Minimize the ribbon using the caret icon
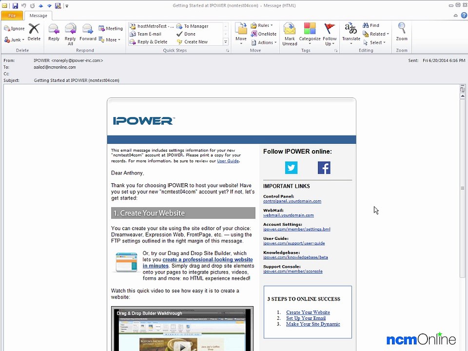Screen dimensions: 468x351 tap(455, 16)
